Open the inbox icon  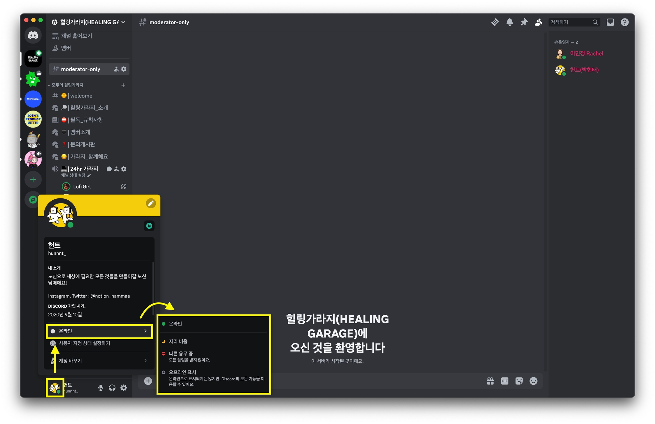click(610, 22)
